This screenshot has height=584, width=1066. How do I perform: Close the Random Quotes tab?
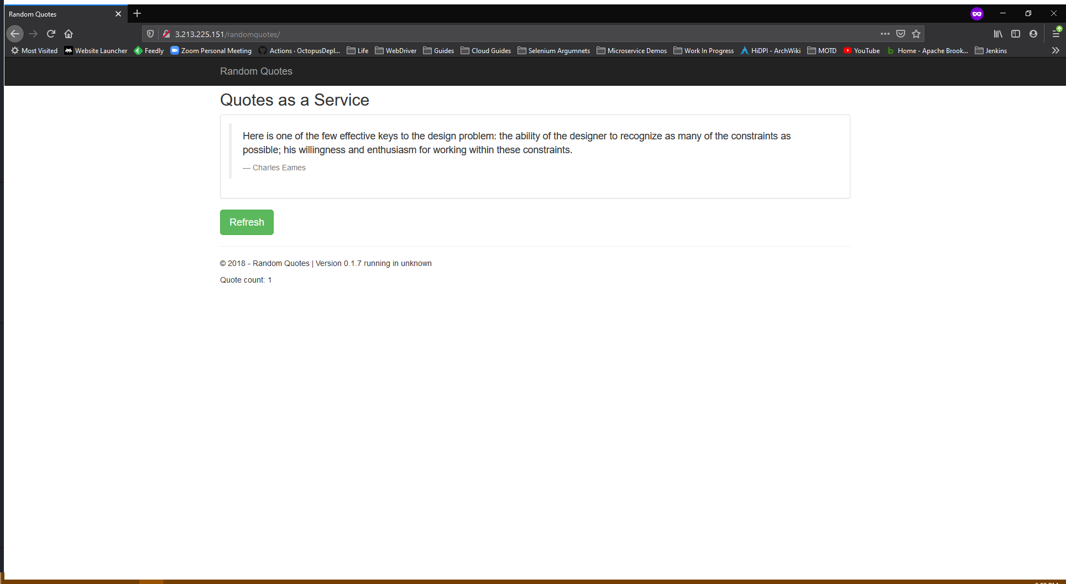click(x=118, y=14)
